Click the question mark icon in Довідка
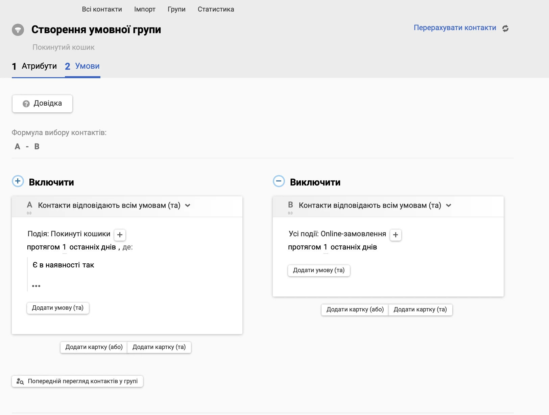549x415 pixels. coord(26,104)
